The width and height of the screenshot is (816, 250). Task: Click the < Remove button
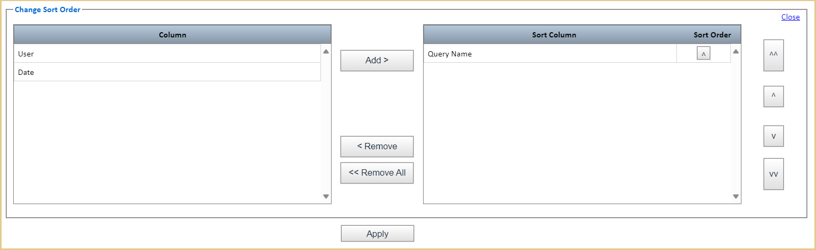377,147
